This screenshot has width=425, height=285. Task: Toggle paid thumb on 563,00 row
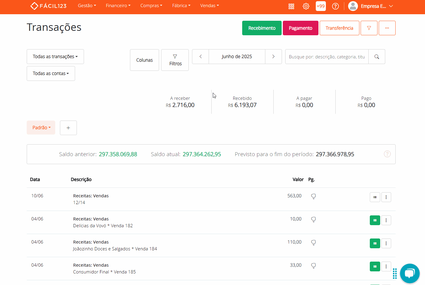[313, 196]
